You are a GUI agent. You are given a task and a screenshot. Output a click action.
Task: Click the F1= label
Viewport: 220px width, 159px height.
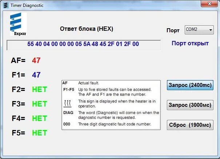[19, 75]
